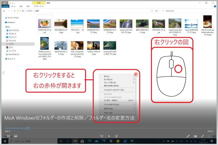Mute the video with the volume icon
Screen dimensions: 218x145
(8, 136)
